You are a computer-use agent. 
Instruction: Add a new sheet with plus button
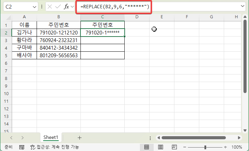(x=79, y=138)
